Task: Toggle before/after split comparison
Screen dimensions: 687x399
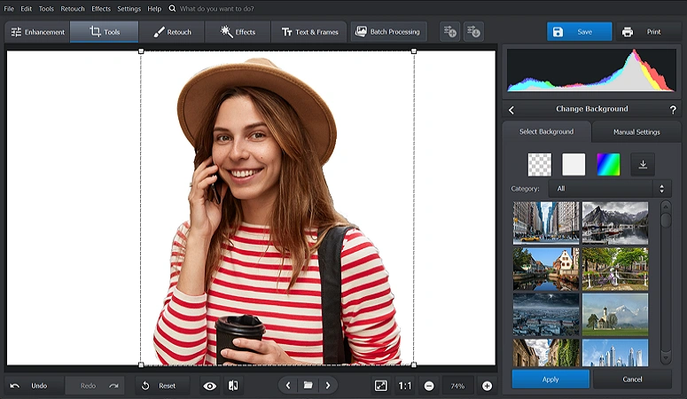Action: coord(233,386)
